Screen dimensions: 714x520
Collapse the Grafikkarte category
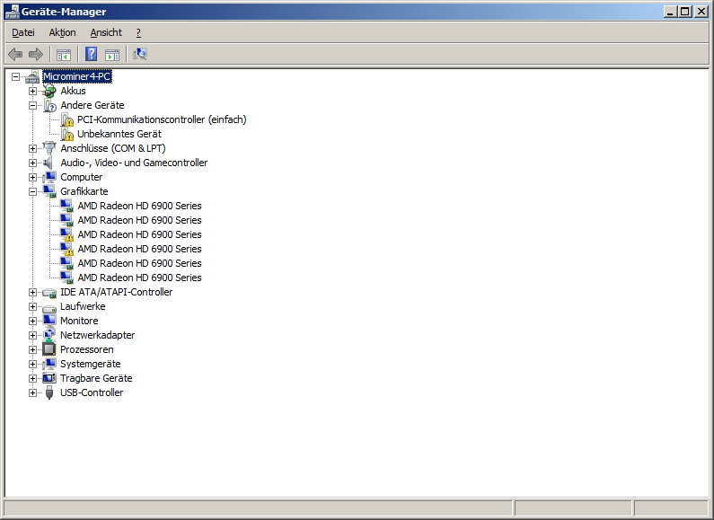click(x=33, y=191)
